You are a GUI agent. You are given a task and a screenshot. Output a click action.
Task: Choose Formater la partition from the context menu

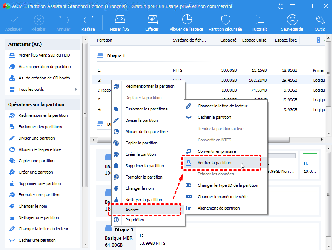click(144, 177)
